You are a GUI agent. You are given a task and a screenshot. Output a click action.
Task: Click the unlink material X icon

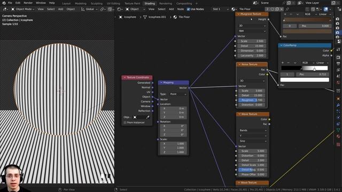point(282,9)
